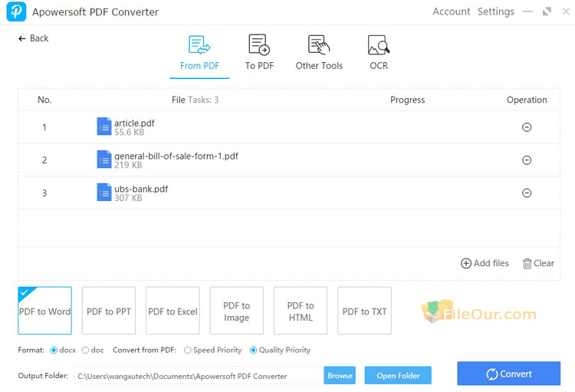Select the PDF to Word conversion
The height and width of the screenshot is (392, 575).
pos(44,311)
